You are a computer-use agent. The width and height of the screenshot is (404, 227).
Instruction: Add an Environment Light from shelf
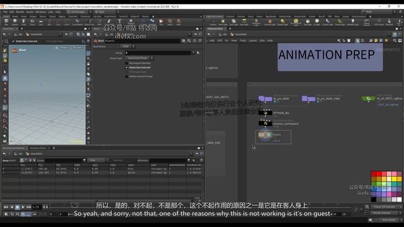[x=296, y=22]
